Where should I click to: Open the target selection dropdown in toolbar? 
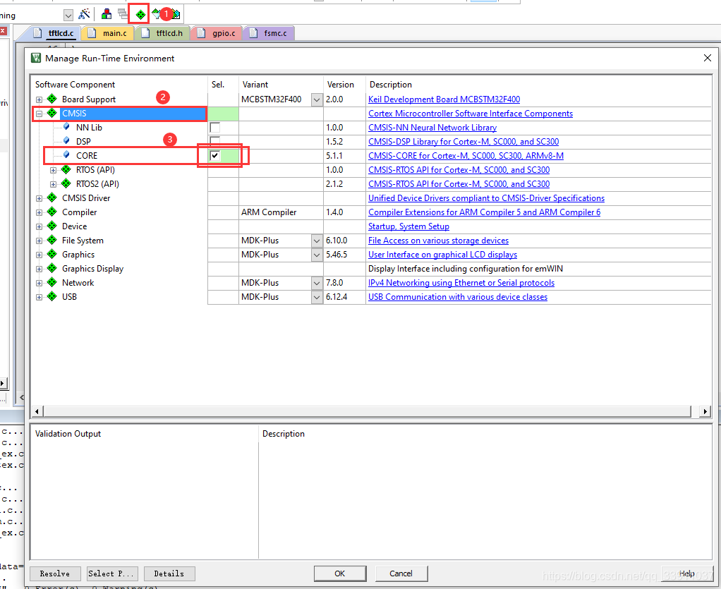(x=68, y=16)
